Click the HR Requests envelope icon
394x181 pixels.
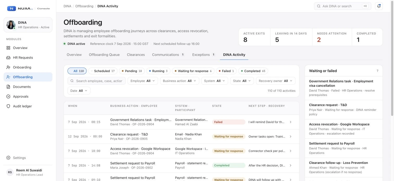click(x=8, y=58)
